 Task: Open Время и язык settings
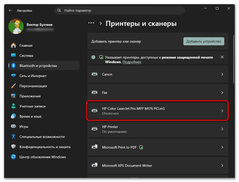pyautogui.click(x=44, y=116)
